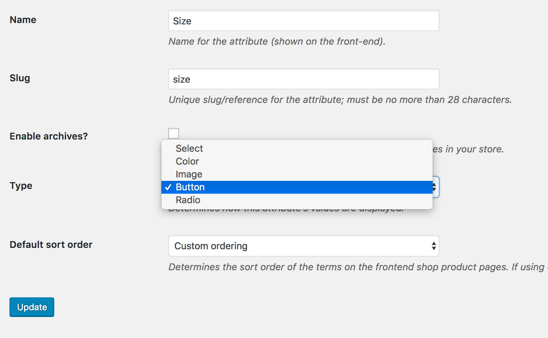Click the checkmark beside Button option
Viewport: 548px width, 338px height.
tap(168, 187)
